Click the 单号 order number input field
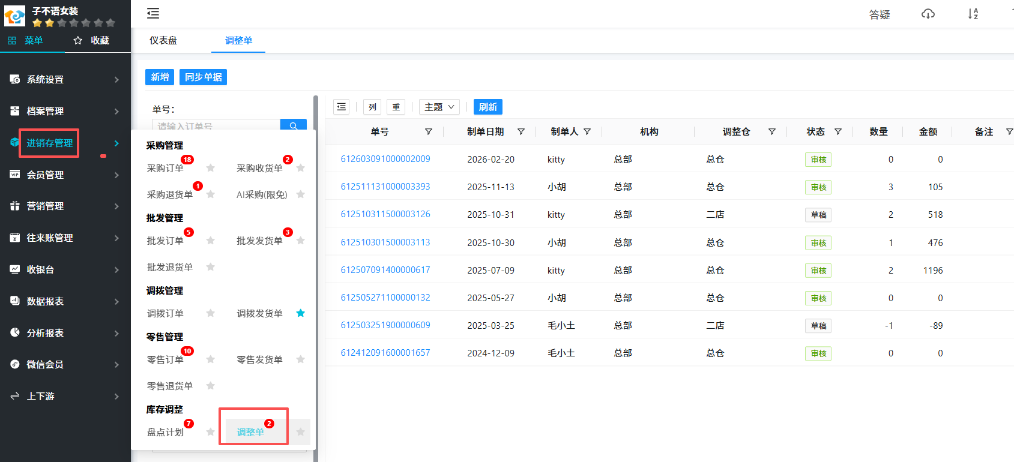This screenshot has width=1014, height=462. click(216, 125)
